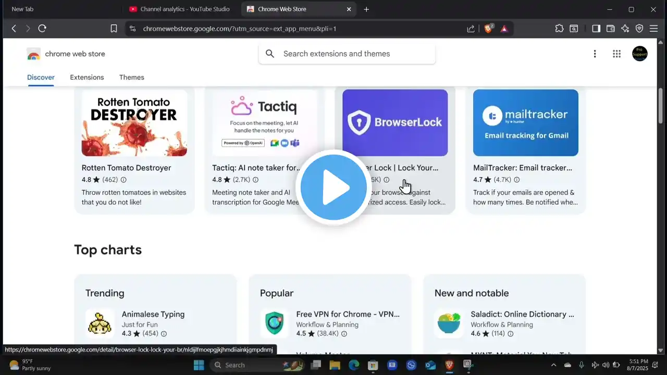The image size is (667, 375).
Task: Show rating info for Free VPN for Chrome
Action: pos(344,334)
